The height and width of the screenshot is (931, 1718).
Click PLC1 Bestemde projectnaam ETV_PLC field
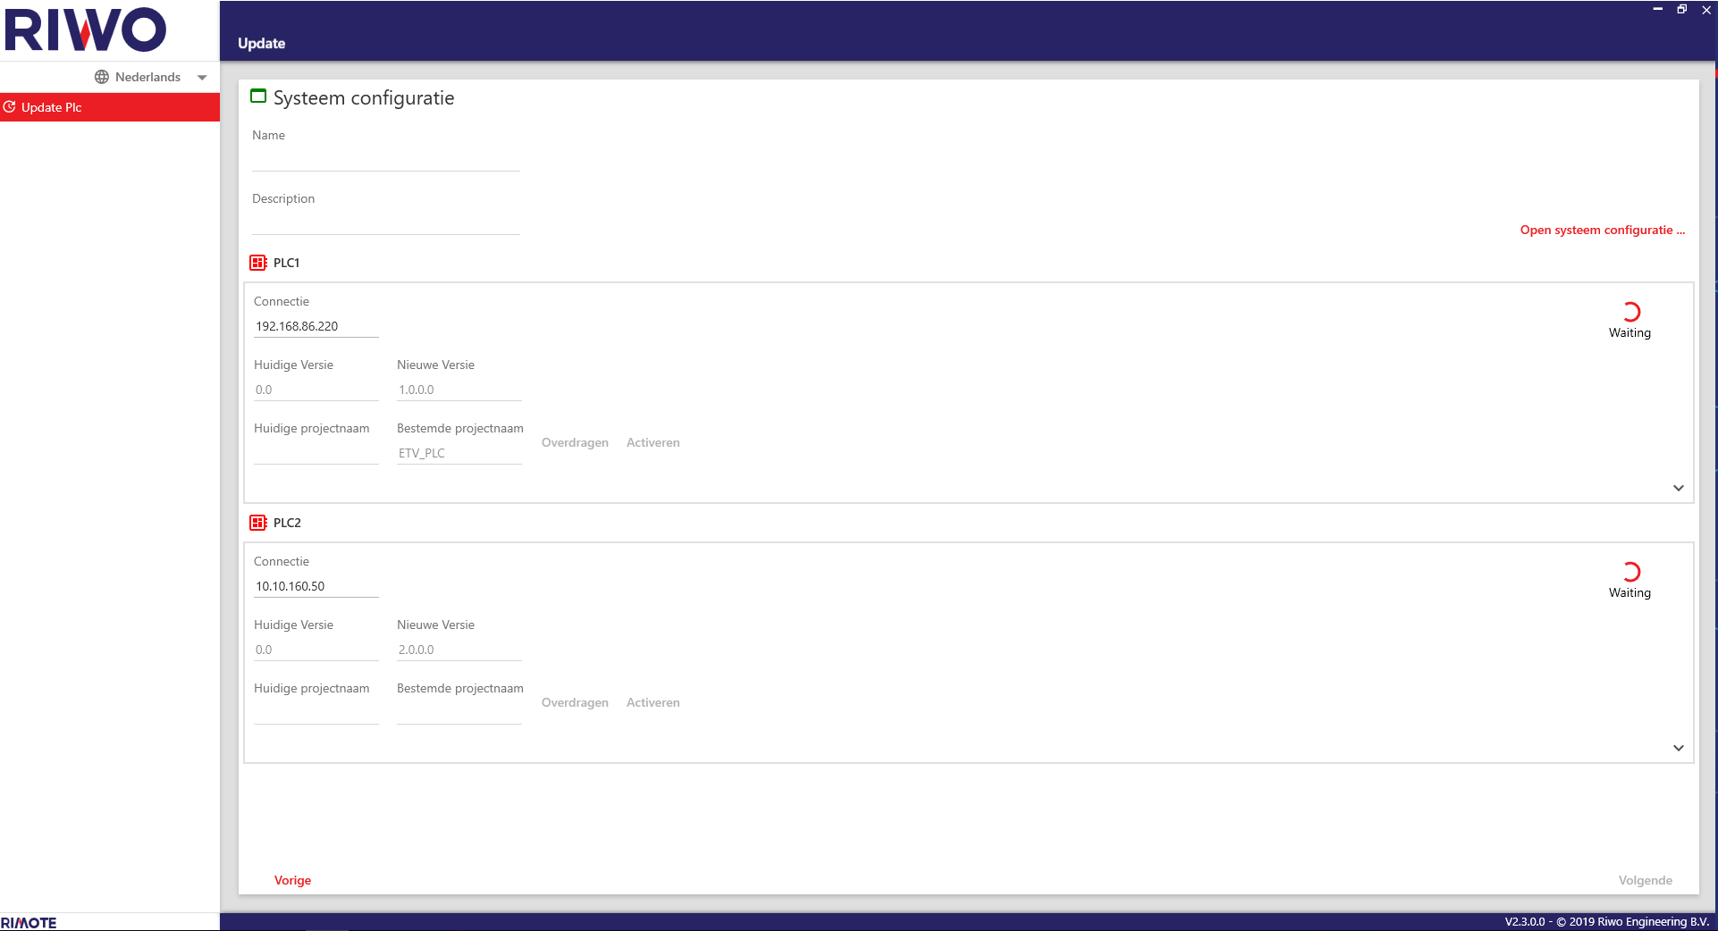point(459,453)
